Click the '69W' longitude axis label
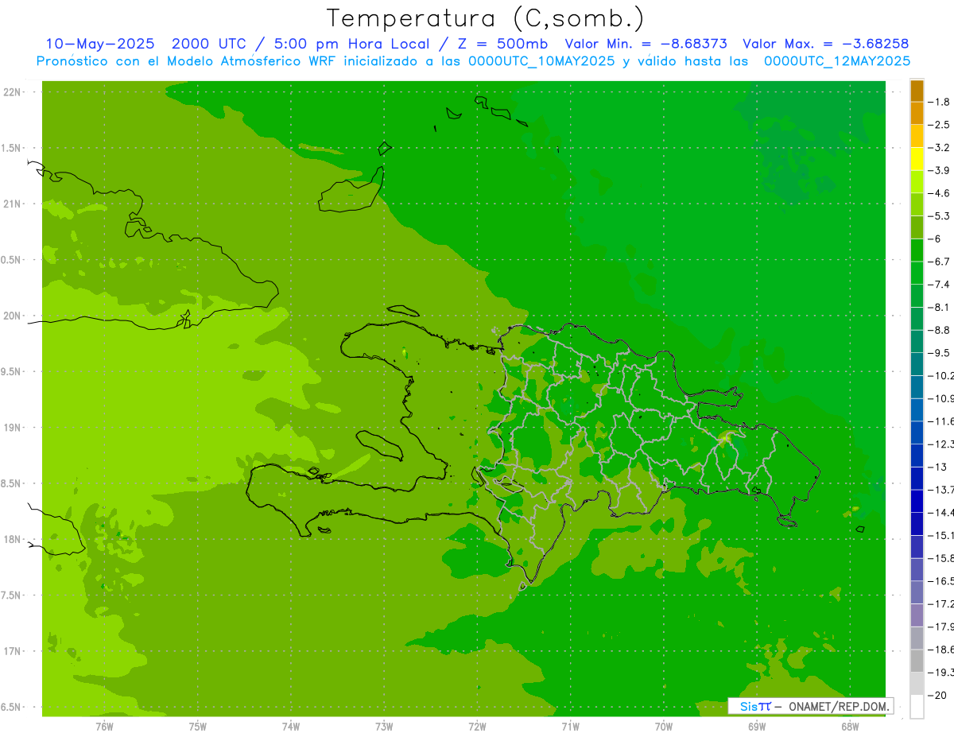Viewport: 954px width, 737px height. coord(757,727)
